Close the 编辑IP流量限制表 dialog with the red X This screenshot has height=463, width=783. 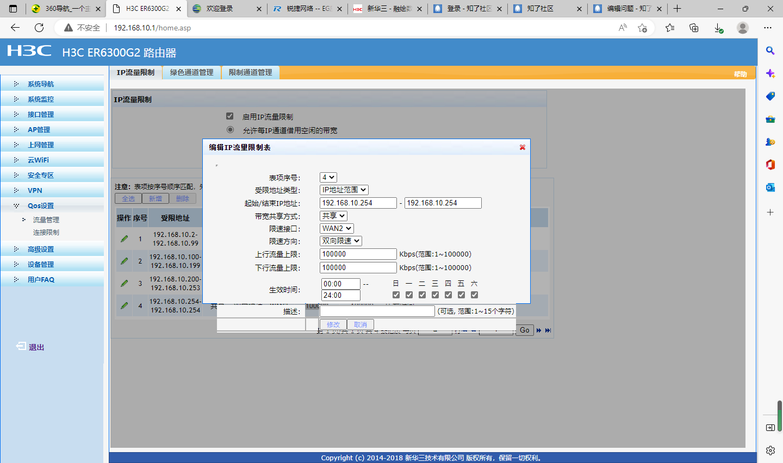point(522,147)
